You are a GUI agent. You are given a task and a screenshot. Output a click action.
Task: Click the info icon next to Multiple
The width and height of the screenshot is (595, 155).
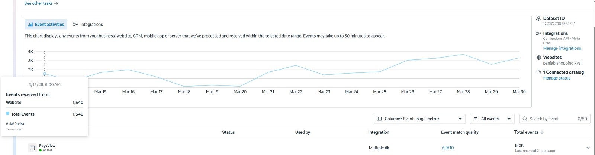pyautogui.click(x=387, y=148)
